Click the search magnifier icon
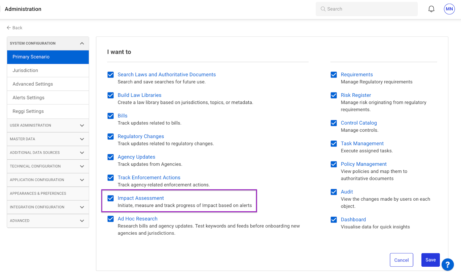The width and height of the screenshot is (461, 275). point(323,9)
